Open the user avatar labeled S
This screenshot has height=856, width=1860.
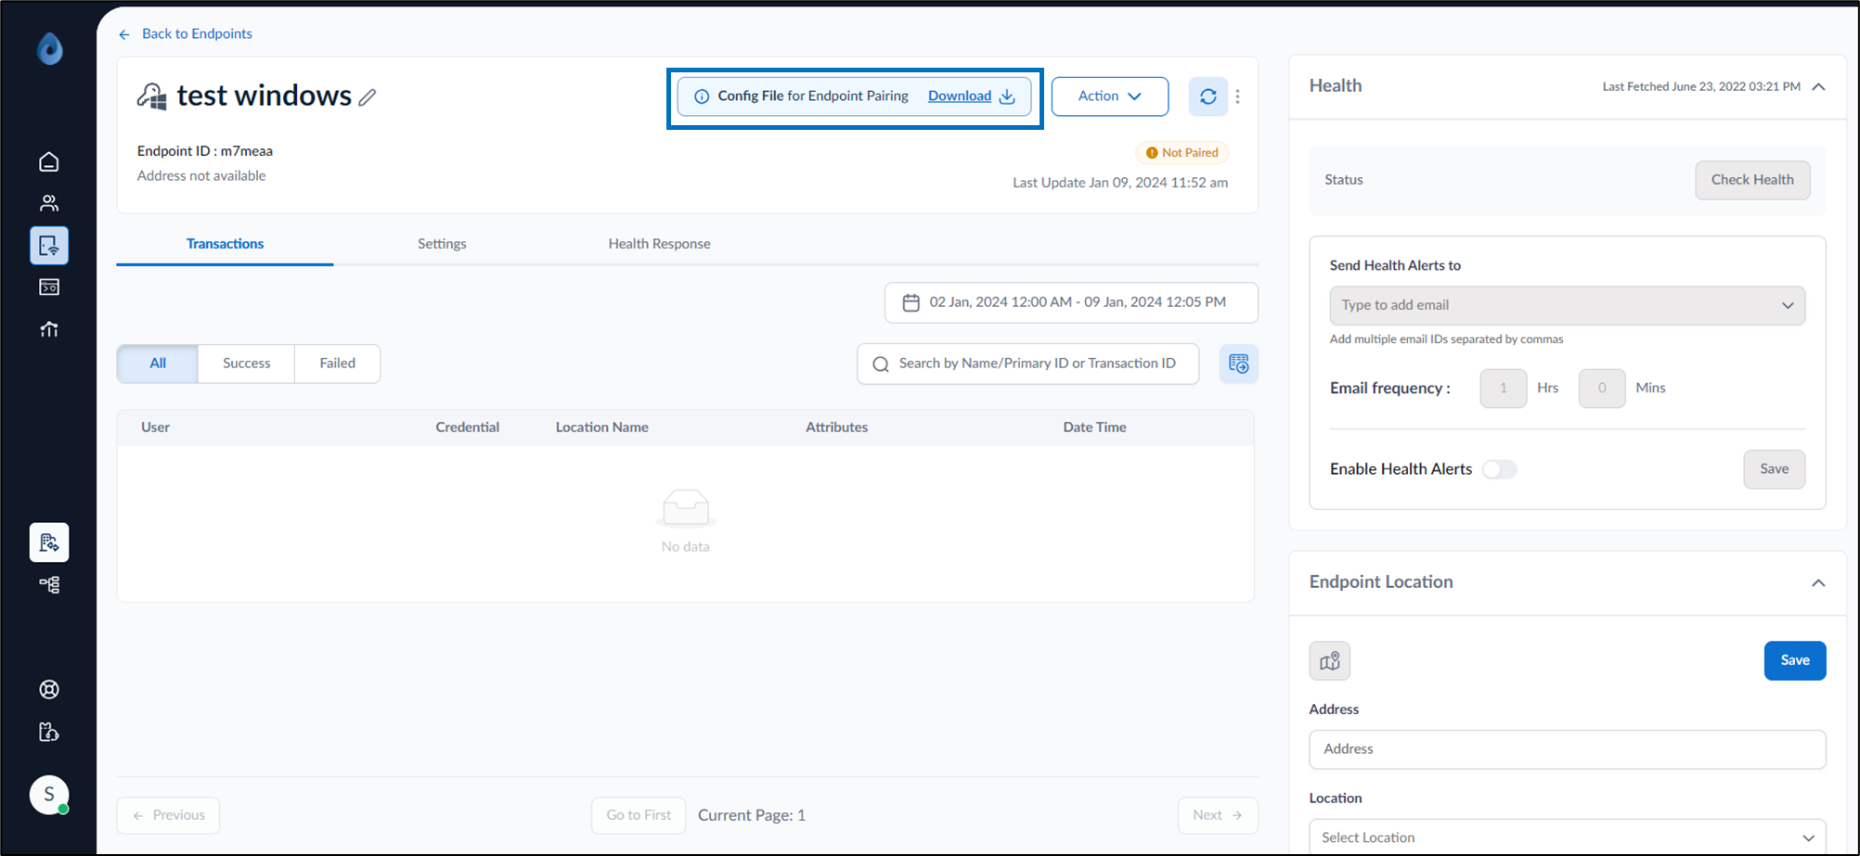[49, 795]
